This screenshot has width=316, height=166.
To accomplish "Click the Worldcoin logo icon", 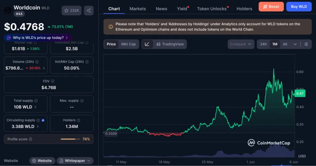I will coord(7,10).
